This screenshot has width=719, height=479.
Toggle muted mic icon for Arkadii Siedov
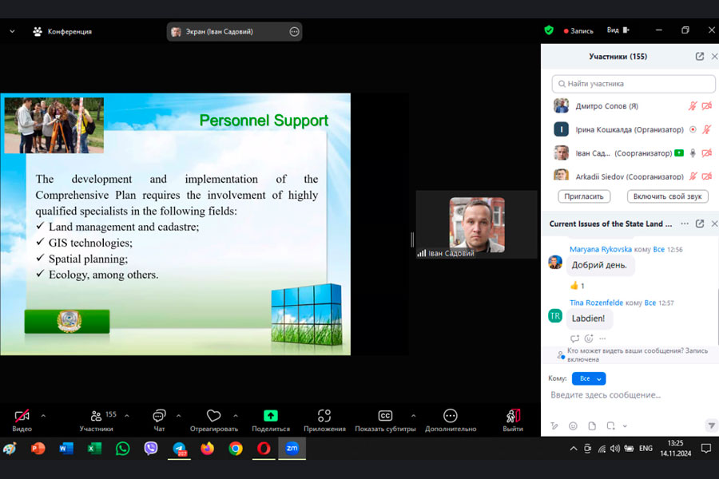pyautogui.click(x=693, y=176)
